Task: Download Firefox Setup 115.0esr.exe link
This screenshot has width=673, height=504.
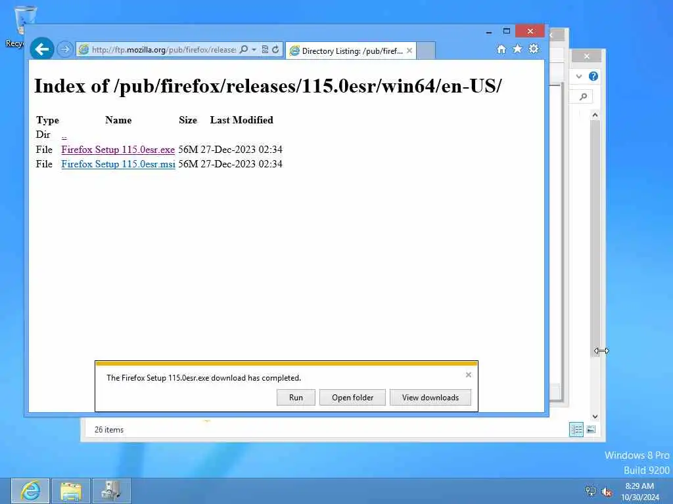Action: (x=118, y=150)
